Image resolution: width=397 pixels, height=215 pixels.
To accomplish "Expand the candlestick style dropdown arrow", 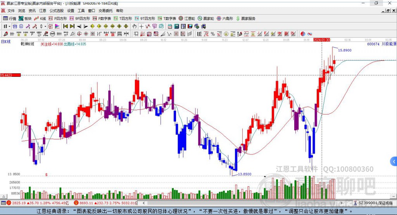I will pyautogui.click(x=45, y=26).
